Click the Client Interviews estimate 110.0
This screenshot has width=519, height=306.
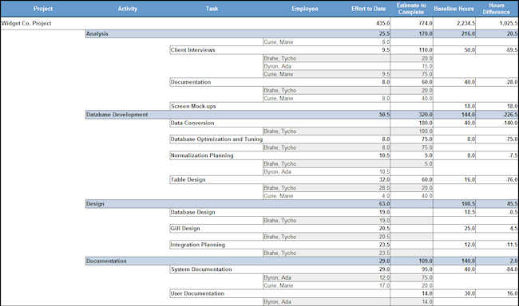pos(426,50)
